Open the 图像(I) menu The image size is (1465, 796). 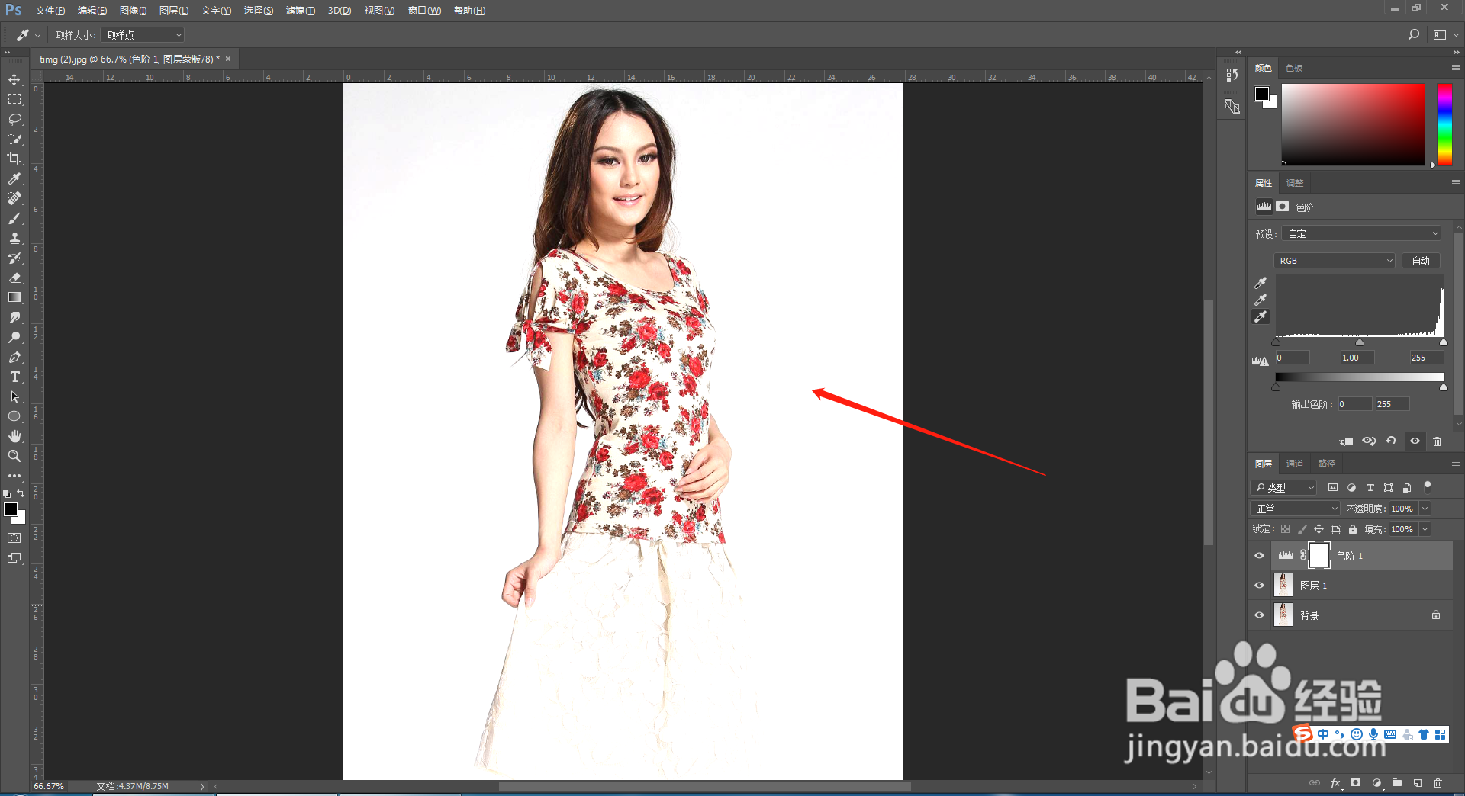(133, 11)
